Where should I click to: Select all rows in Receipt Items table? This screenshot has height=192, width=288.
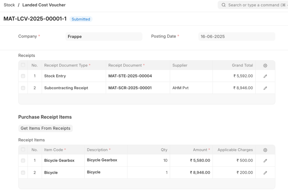[x=23, y=149]
